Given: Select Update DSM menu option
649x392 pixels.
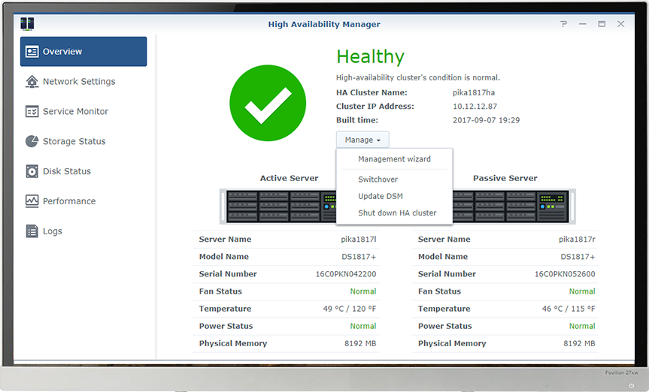Looking at the screenshot, I should click(381, 196).
